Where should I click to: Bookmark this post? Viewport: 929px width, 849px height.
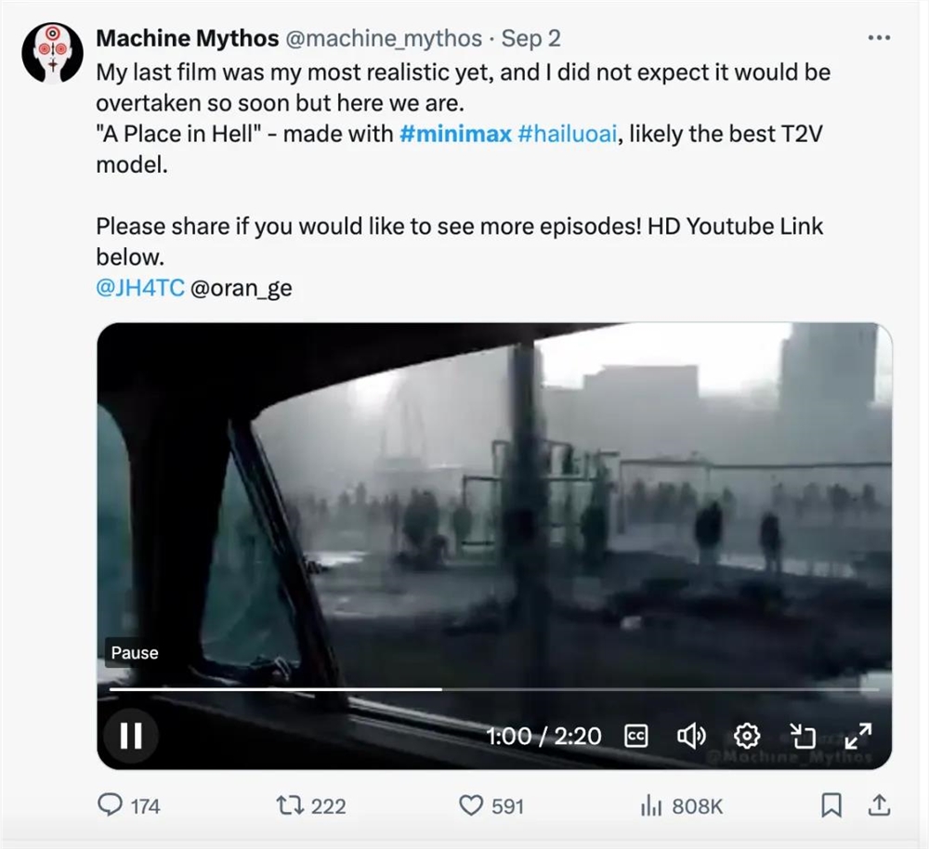[832, 805]
